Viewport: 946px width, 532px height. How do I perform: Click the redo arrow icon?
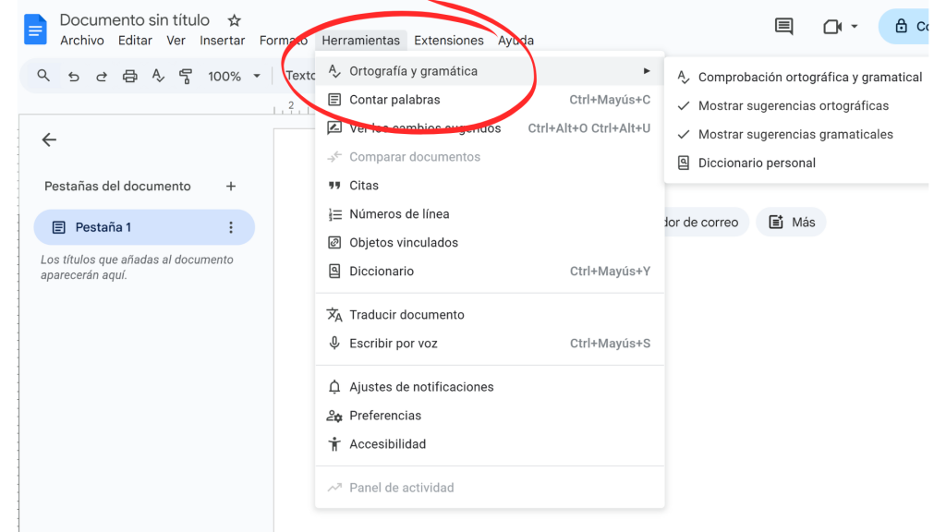click(102, 77)
